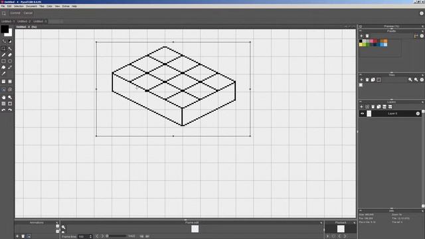Switch to the Untitled - 3 tab
Image resolution: width=425 pixels, height=239 pixels.
click(40, 21)
